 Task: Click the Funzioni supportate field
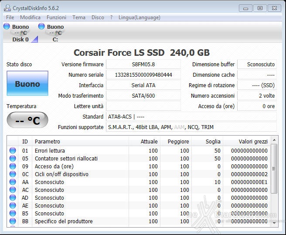pyautogui.click(x=191, y=127)
